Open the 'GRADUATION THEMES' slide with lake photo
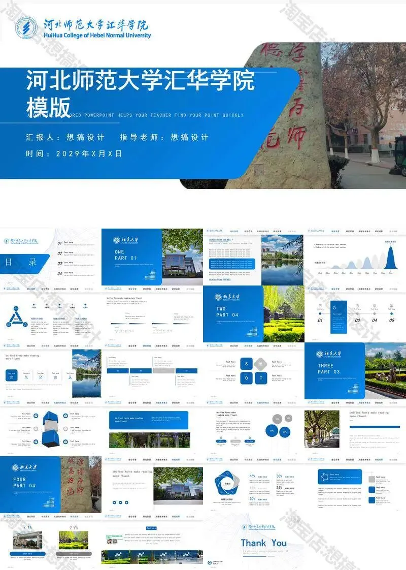Viewport: 406px width, 570px height. click(253, 257)
